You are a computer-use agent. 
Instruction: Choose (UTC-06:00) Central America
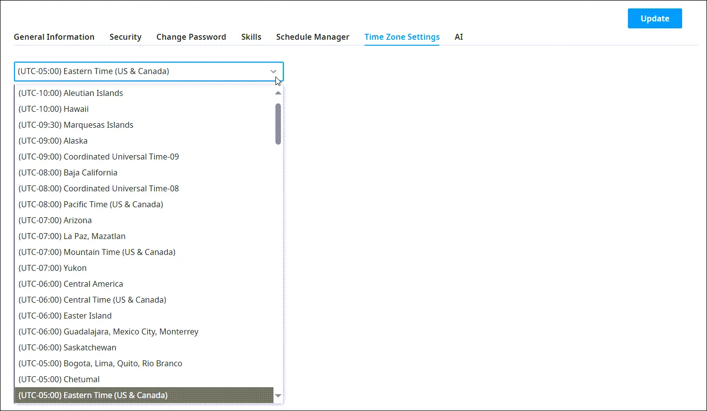coord(144,284)
